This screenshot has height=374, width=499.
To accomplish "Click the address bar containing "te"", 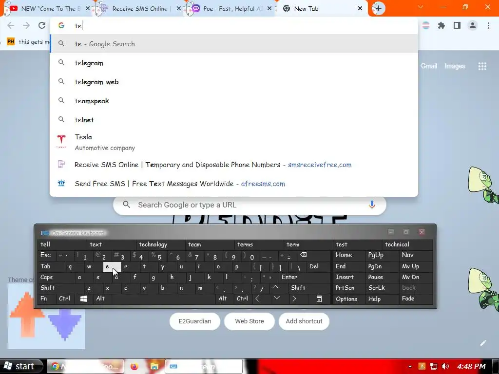I will click(234, 26).
